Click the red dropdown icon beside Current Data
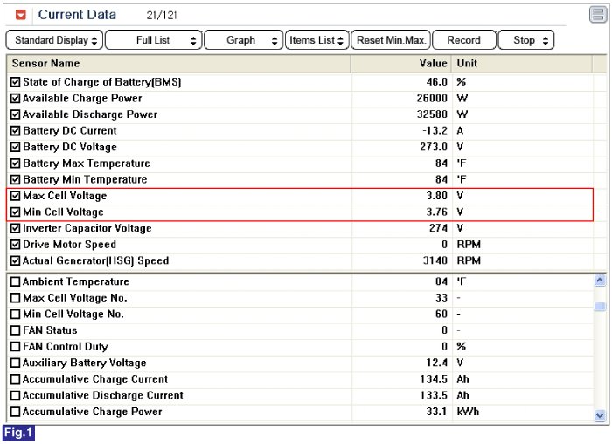612x444 pixels. (21, 15)
